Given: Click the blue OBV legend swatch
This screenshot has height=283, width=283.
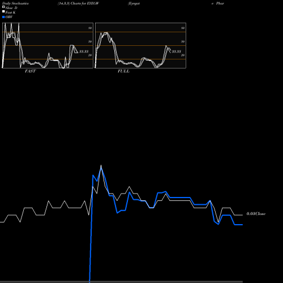Looking at the screenshot, I should pyautogui.click(x=3, y=17).
